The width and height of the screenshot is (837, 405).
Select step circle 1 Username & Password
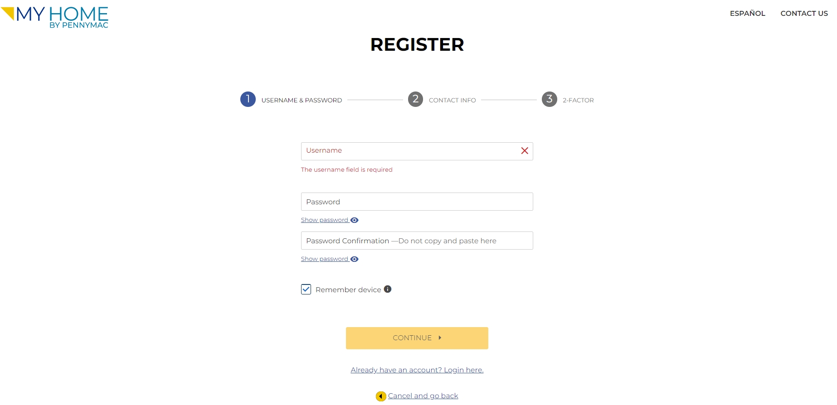pos(248,99)
